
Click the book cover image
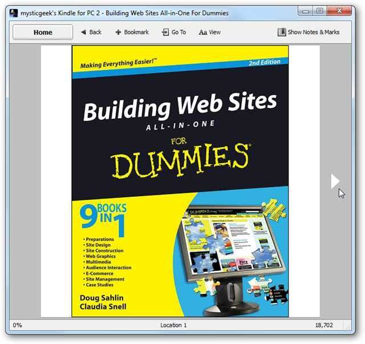[180, 181]
